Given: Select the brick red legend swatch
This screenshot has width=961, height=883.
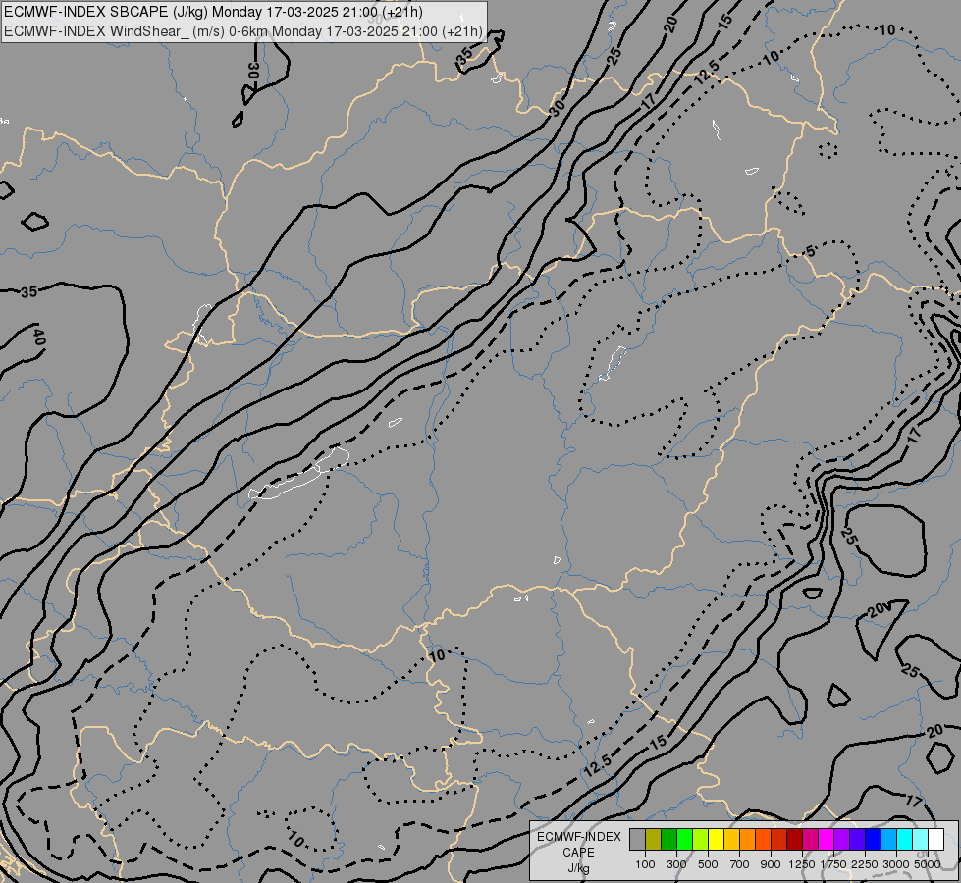Looking at the screenshot, I should tap(779, 839).
